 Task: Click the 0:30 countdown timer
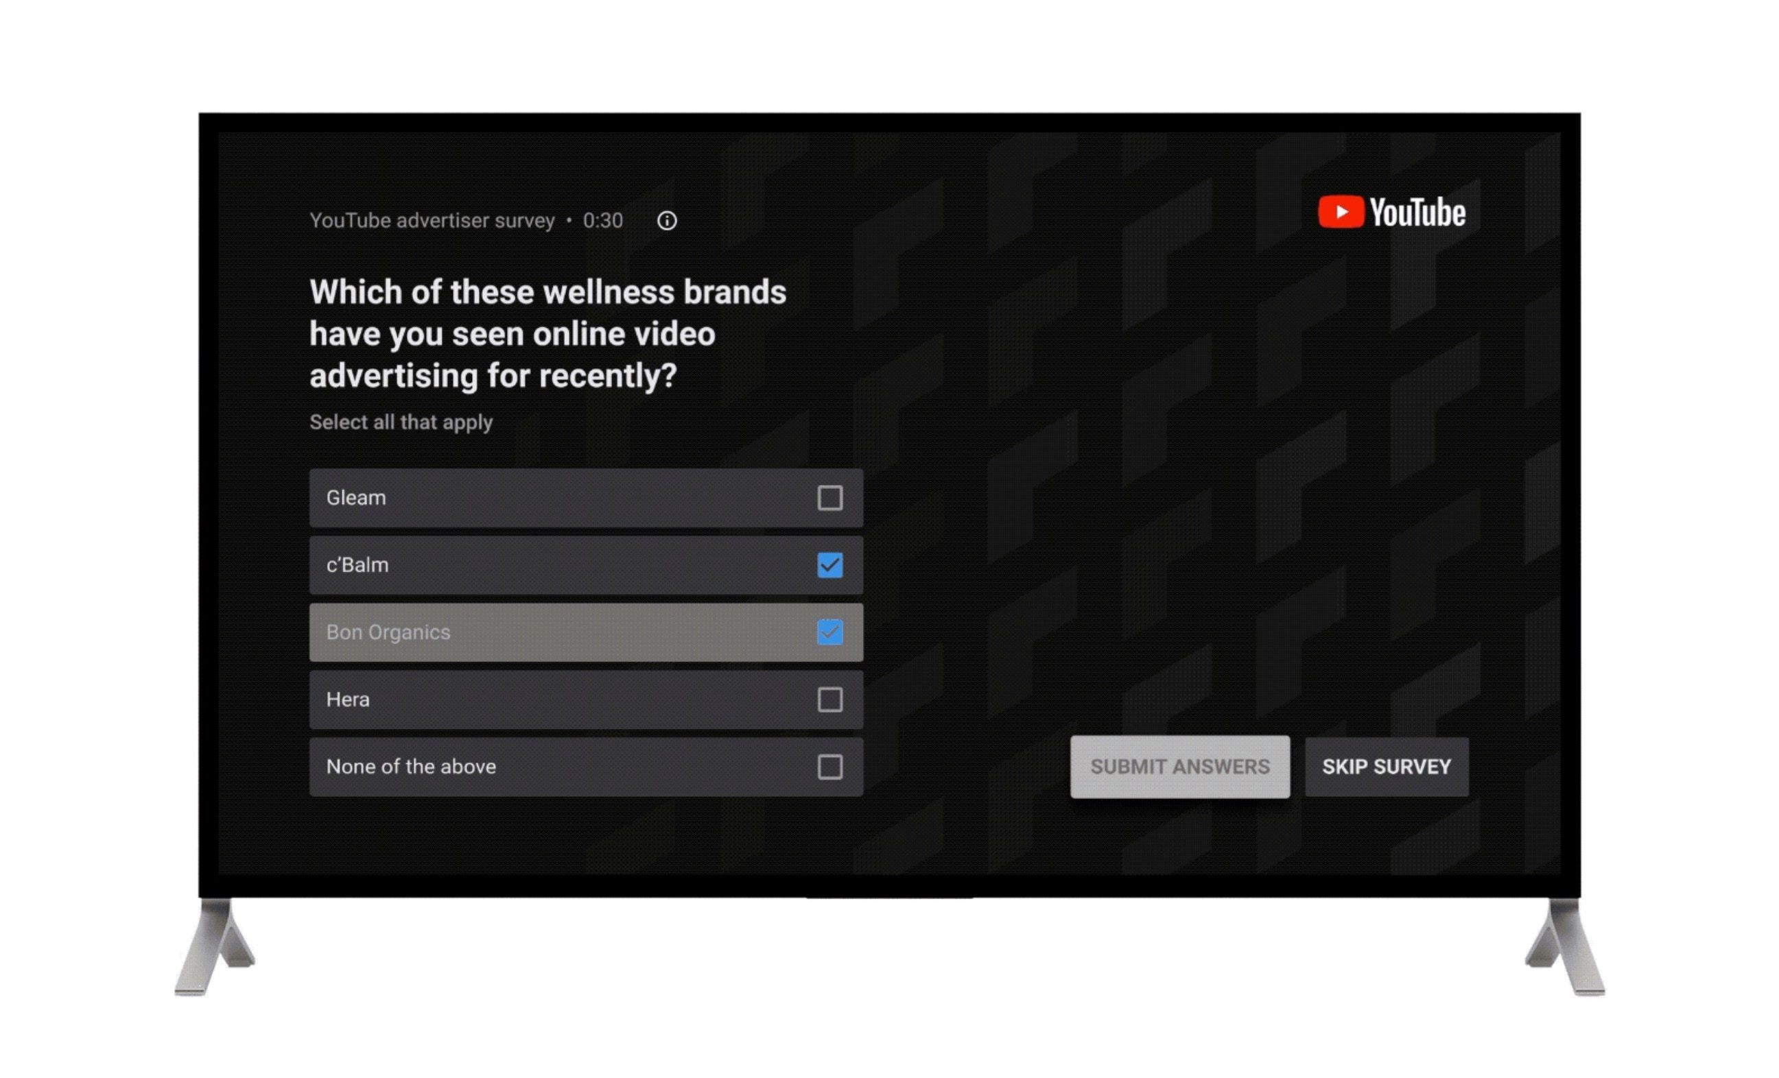tap(603, 221)
